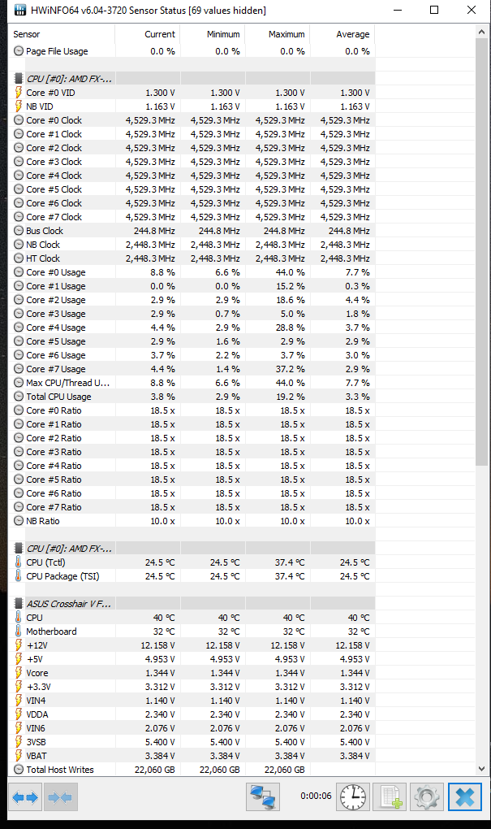
Task: Select the Total CPU Usage row
Action: pyautogui.click(x=58, y=397)
